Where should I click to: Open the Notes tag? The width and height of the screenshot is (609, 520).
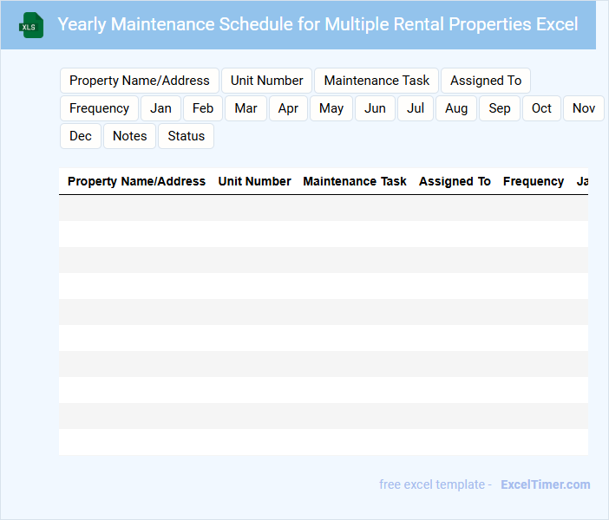(130, 136)
